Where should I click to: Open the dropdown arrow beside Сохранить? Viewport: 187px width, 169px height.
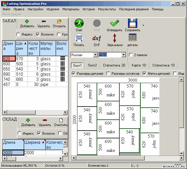(x=143, y=25)
